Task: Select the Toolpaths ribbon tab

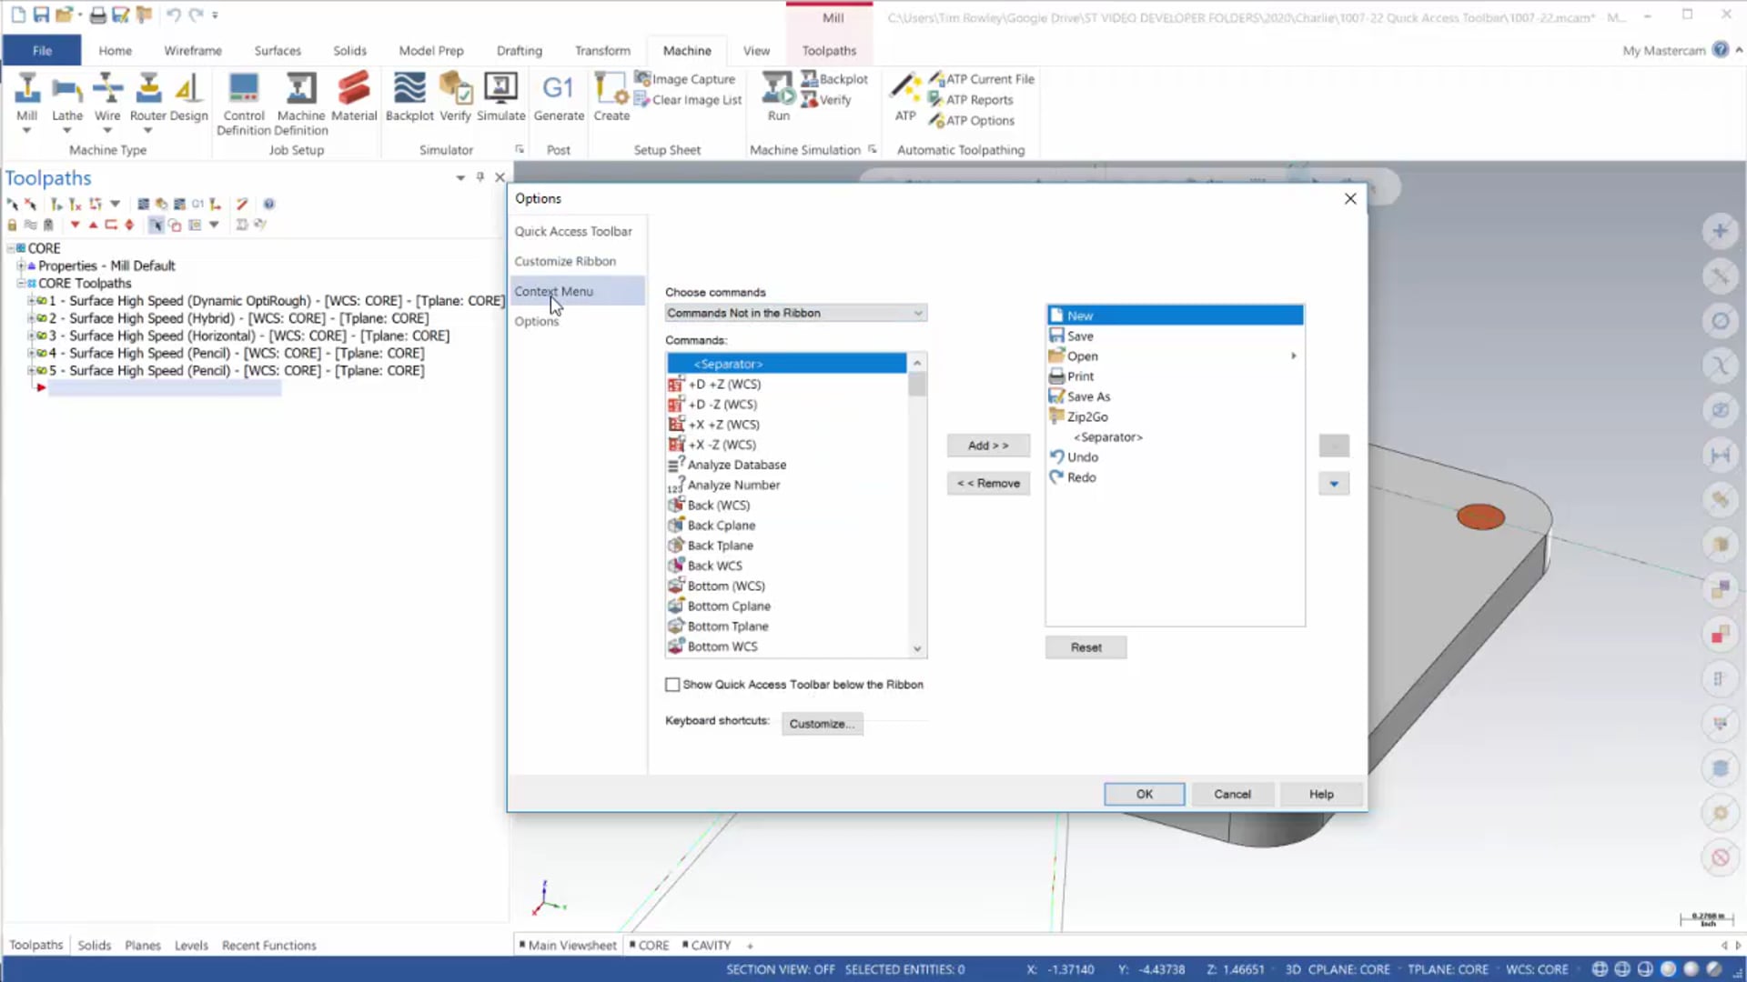Action: 829,50
